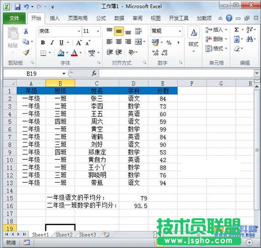Apply percent style format
Image resolution: width=261 pixels, height=248 pixels.
pyautogui.click(x=169, y=42)
